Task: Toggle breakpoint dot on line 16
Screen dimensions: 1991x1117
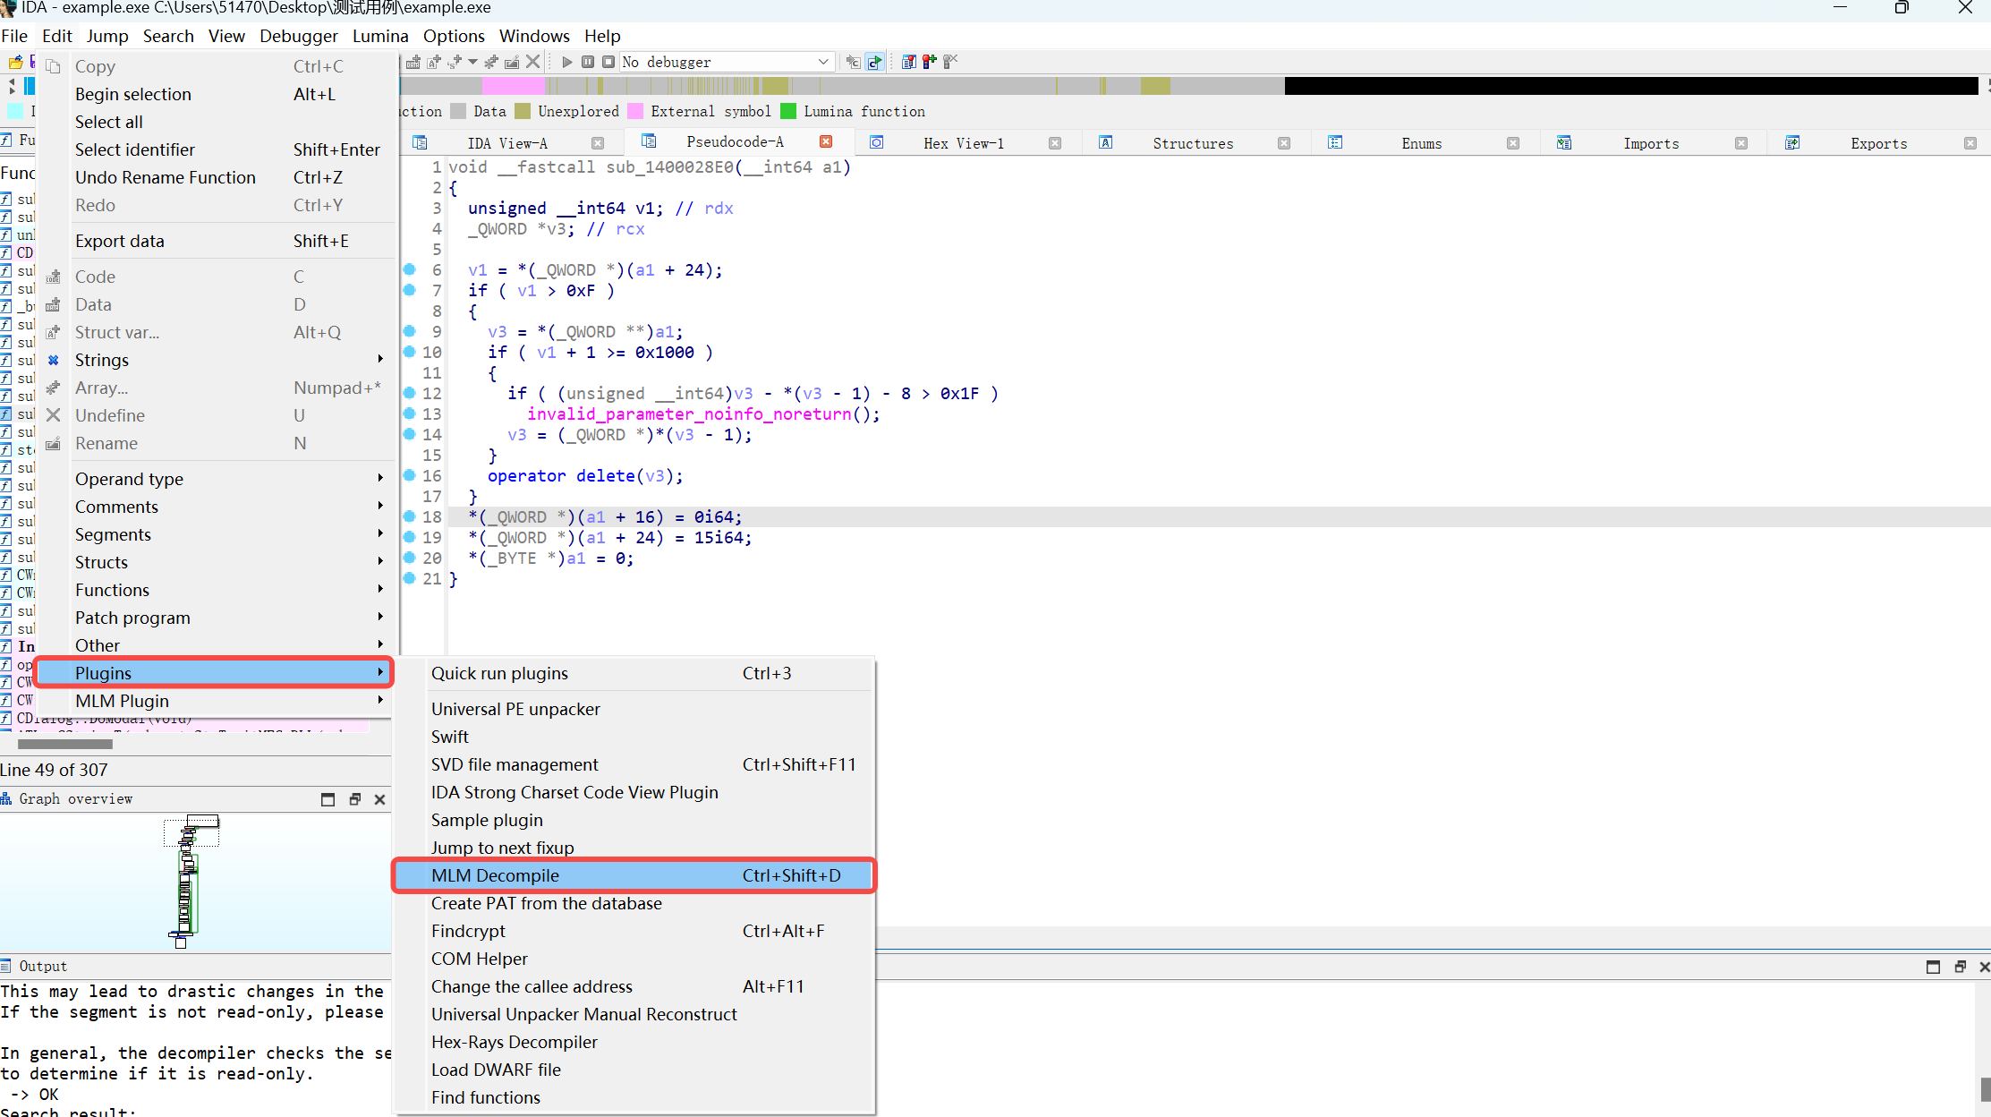Action: click(x=410, y=475)
